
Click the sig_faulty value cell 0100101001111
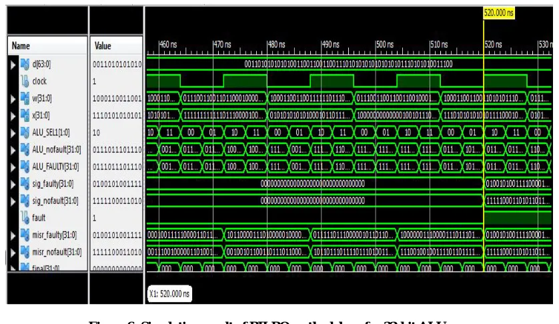coord(116,184)
